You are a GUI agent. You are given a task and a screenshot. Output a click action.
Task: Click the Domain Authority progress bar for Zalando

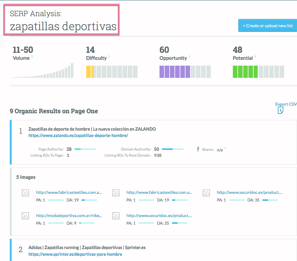[173, 149]
